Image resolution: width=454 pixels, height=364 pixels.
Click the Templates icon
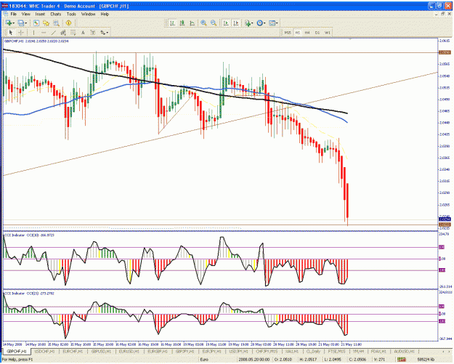(272, 23)
